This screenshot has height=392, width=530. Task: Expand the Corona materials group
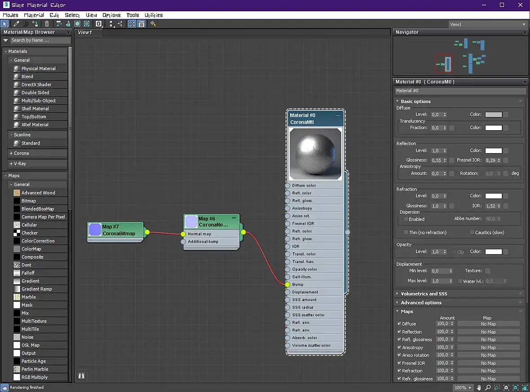11,153
